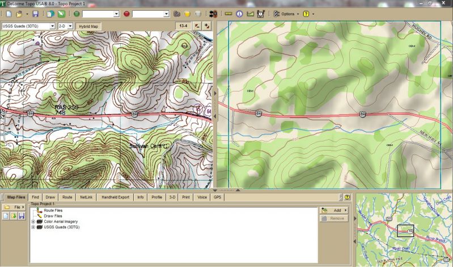
Task: Click the green Start point circle icon
Action: (x=77, y=14)
